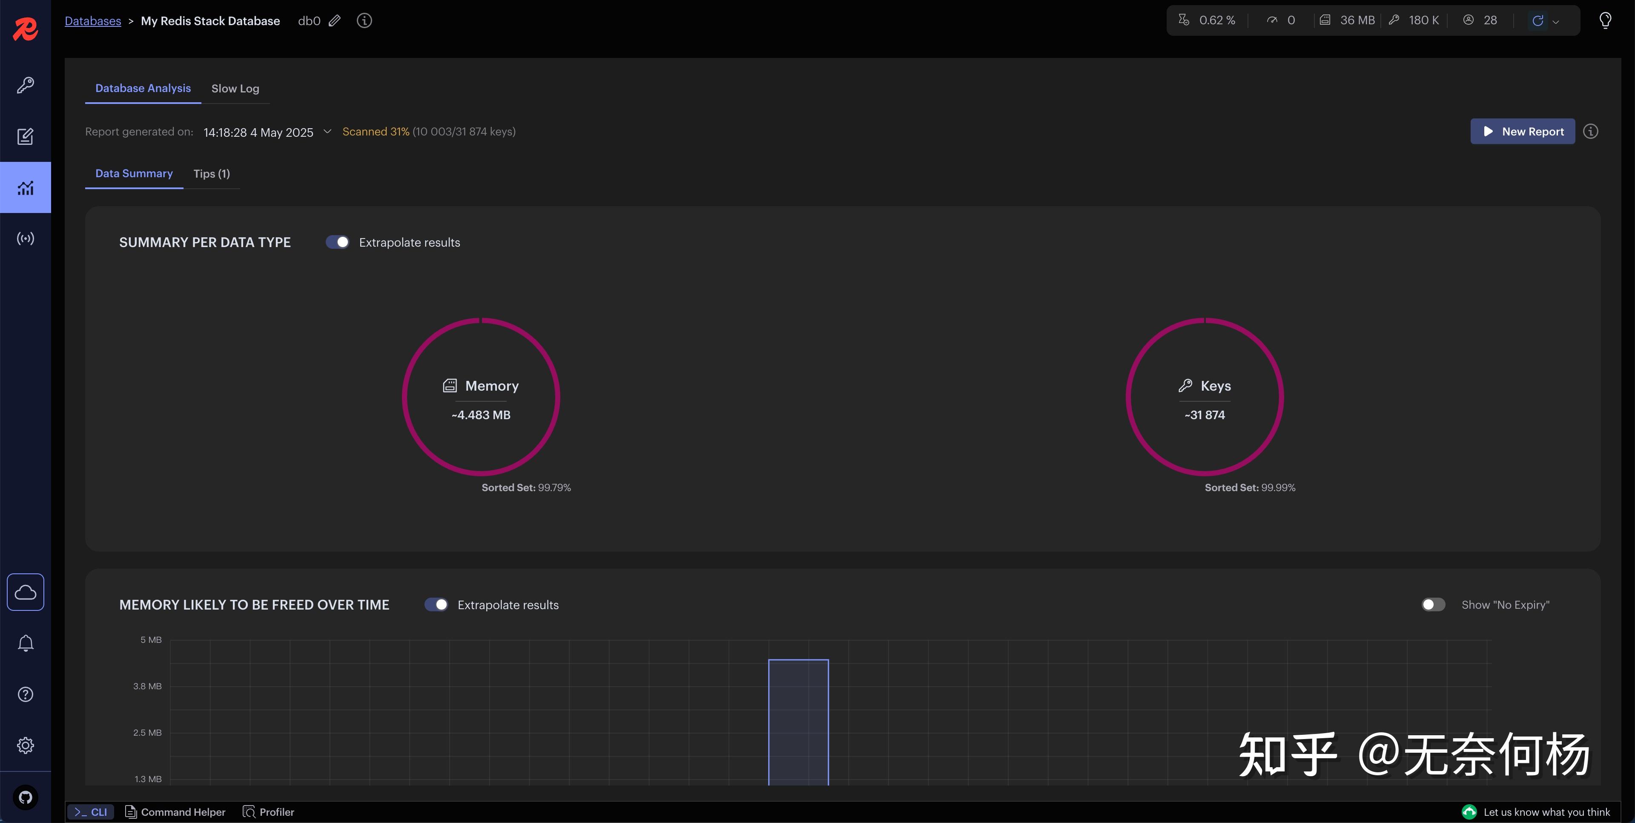Screen dimensions: 1635x823
Task: Click the Redis Cloud icon in sidebar
Action: click(x=26, y=592)
